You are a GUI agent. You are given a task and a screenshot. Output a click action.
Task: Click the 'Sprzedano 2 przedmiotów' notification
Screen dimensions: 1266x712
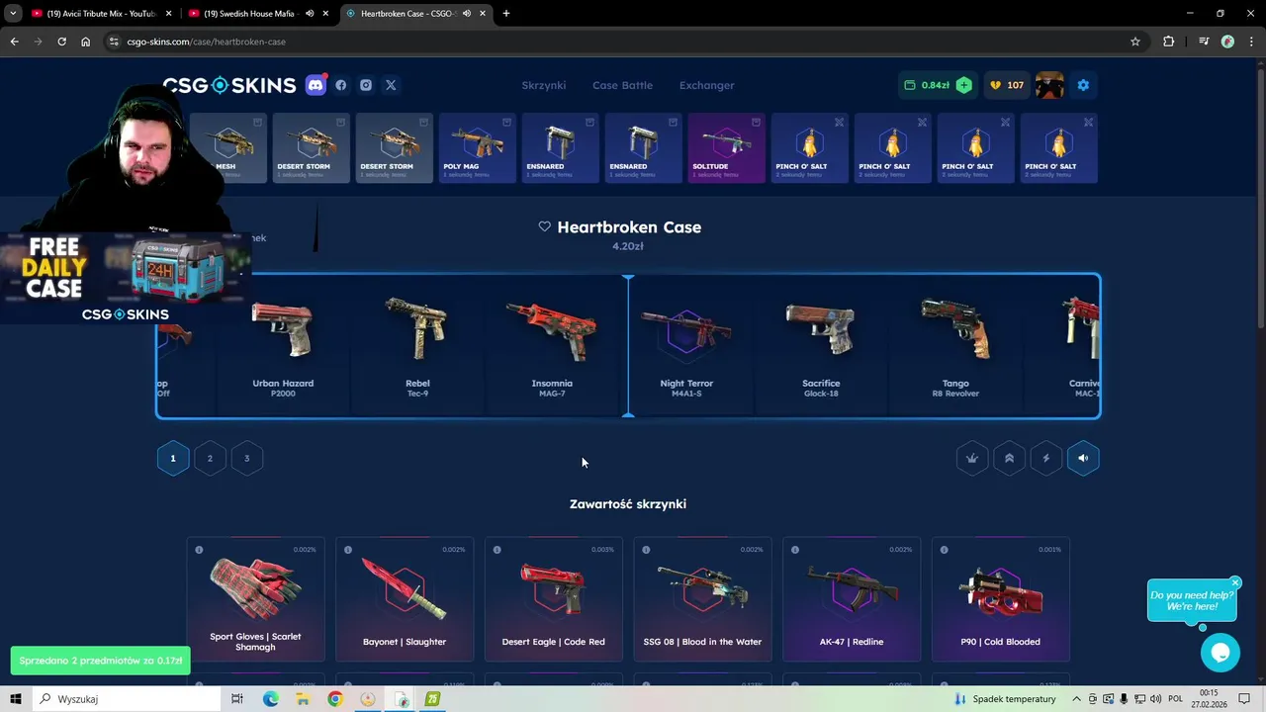click(x=100, y=661)
